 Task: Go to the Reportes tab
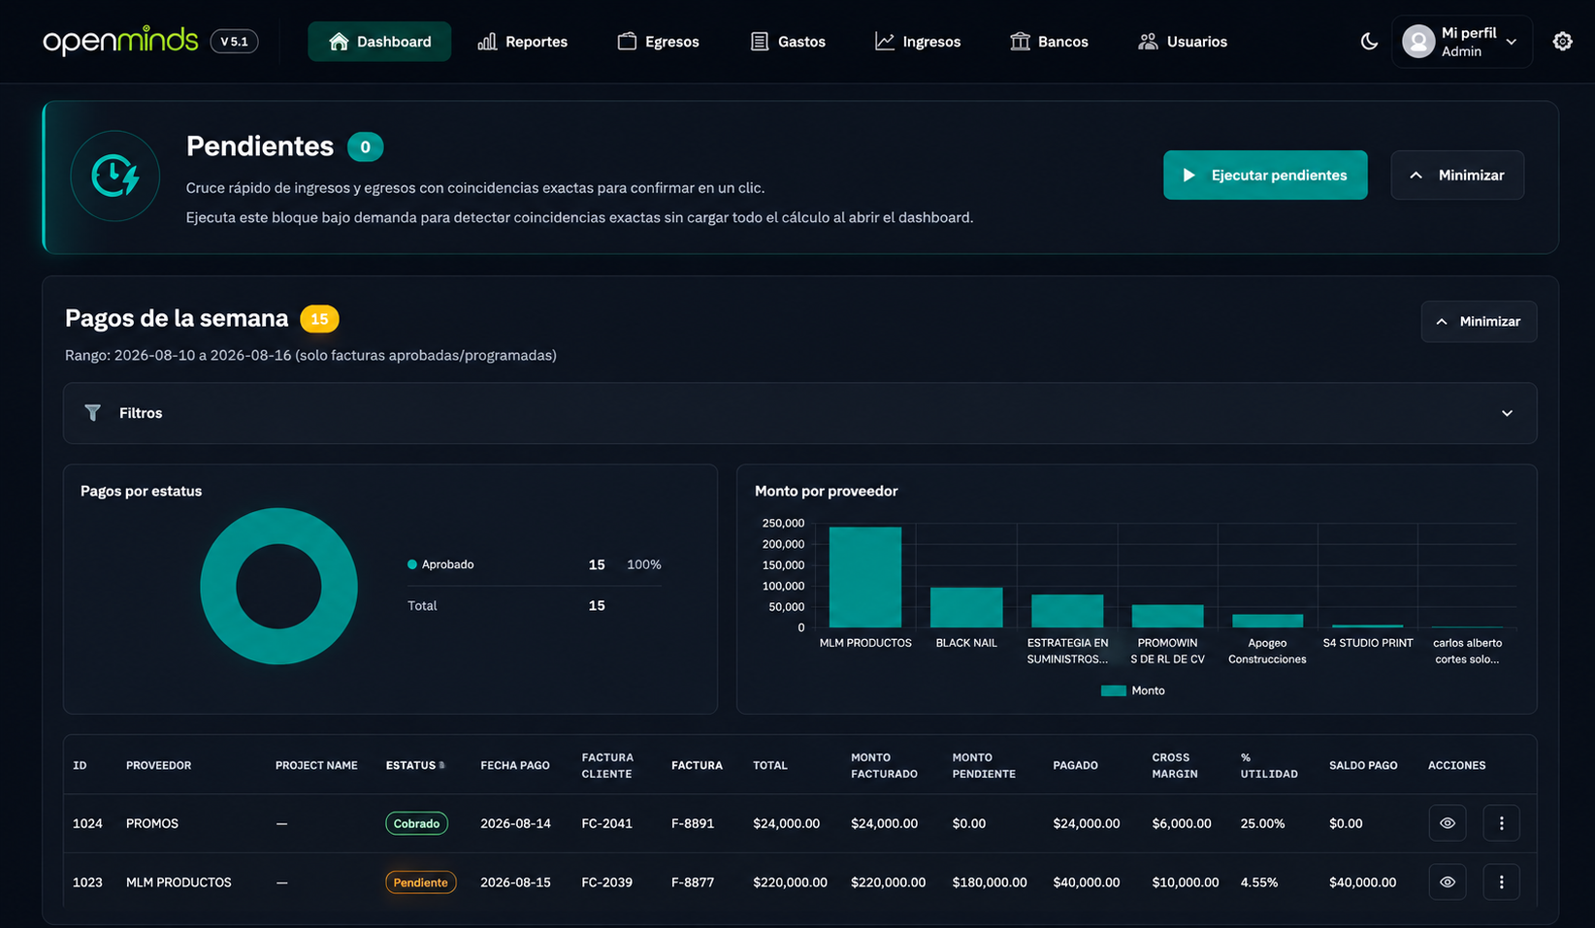tap(522, 42)
